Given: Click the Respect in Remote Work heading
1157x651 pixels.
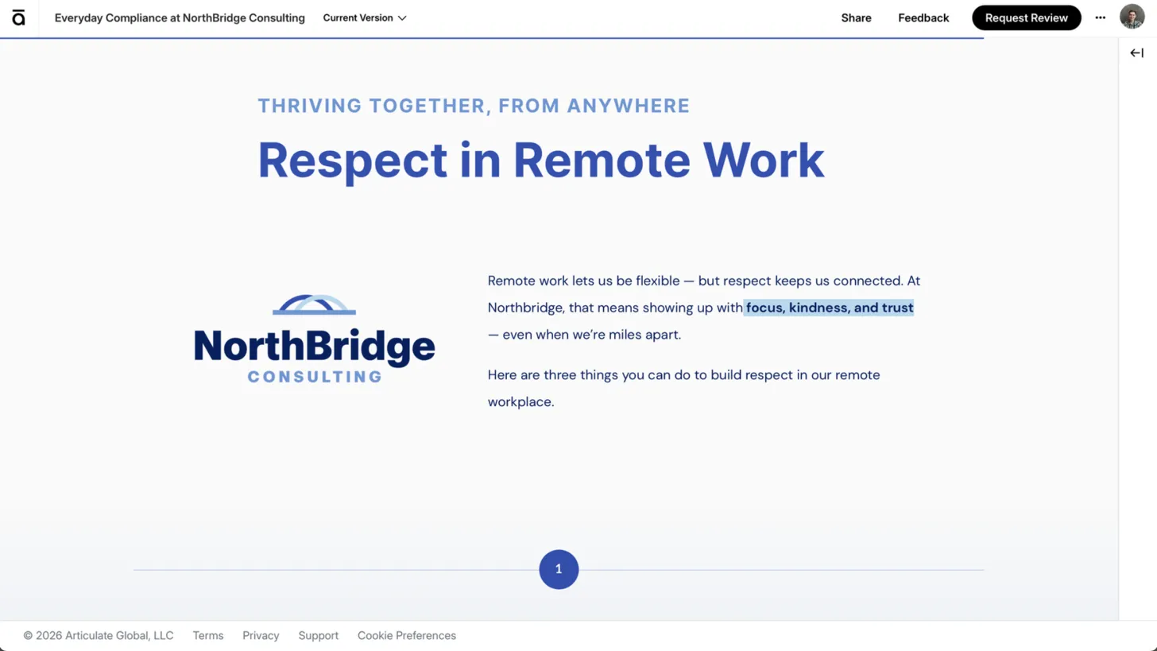Looking at the screenshot, I should click(541, 160).
